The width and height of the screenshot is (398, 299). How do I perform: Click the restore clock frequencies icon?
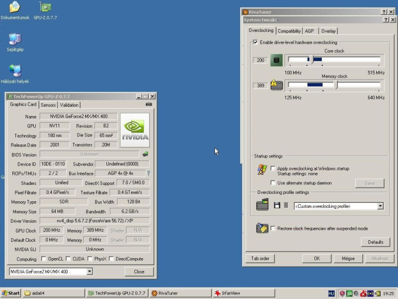[262, 228]
